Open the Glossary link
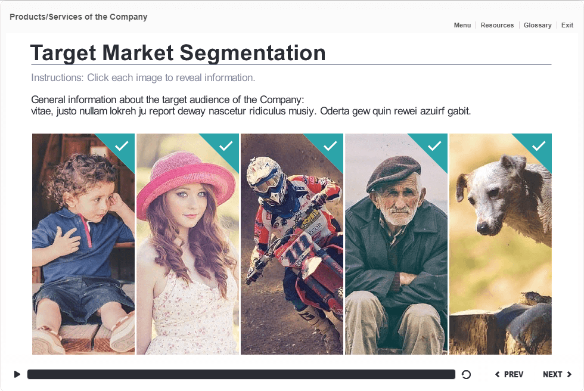 pyautogui.click(x=538, y=25)
